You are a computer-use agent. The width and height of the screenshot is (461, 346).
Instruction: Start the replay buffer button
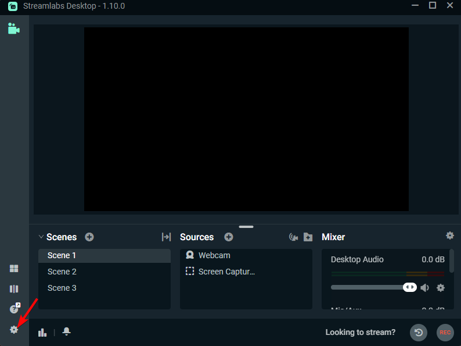(x=419, y=333)
